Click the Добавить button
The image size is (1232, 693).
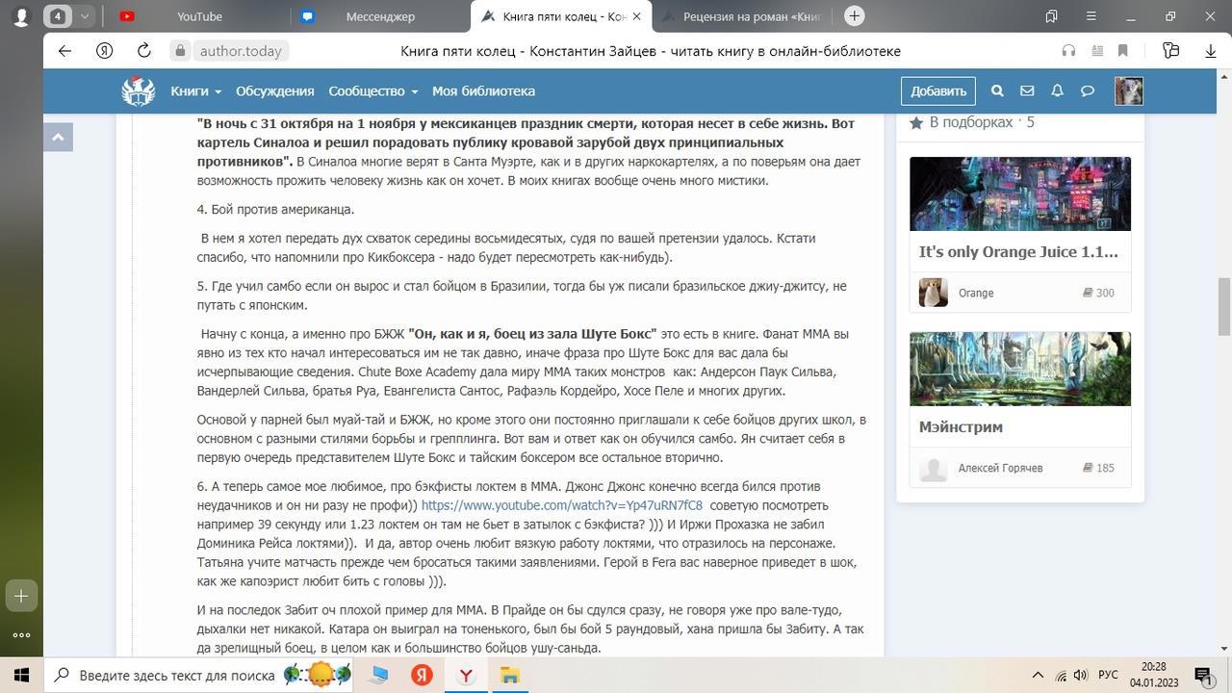[x=938, y=90]
